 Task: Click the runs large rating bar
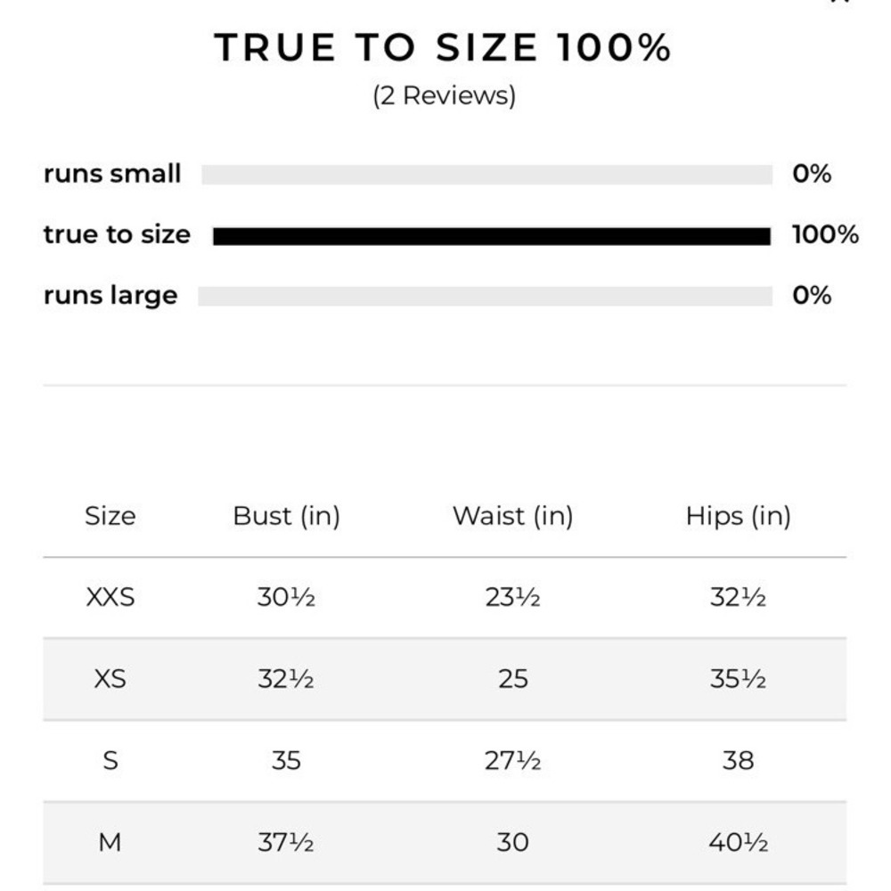pyautogui.click(x=486, y=296)
